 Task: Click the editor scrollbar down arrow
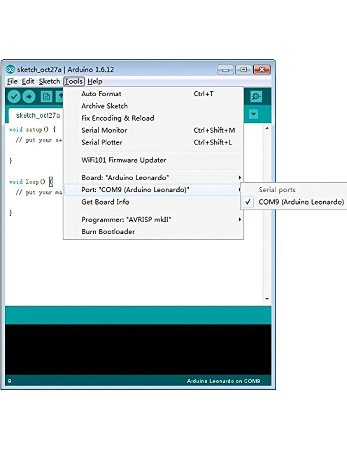point(267,299)
